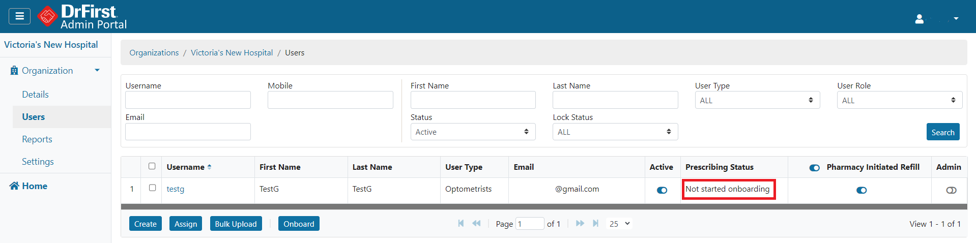The image size is (976, 243).
Task: Open the Status filter dropdown
Action: click(473, 132)
